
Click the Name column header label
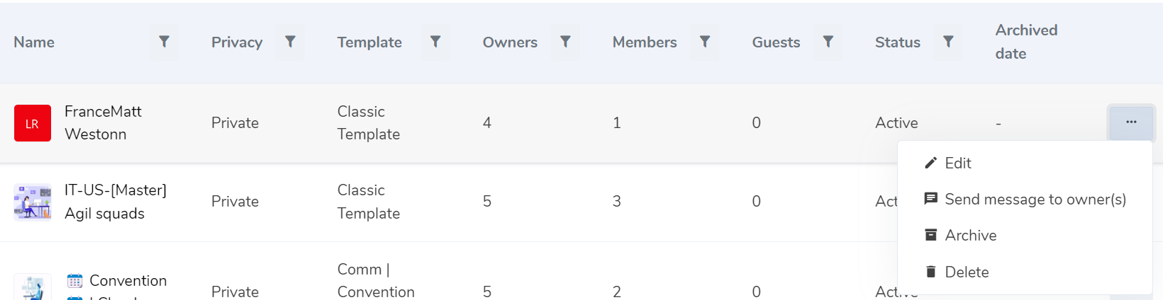click(34, 42)
